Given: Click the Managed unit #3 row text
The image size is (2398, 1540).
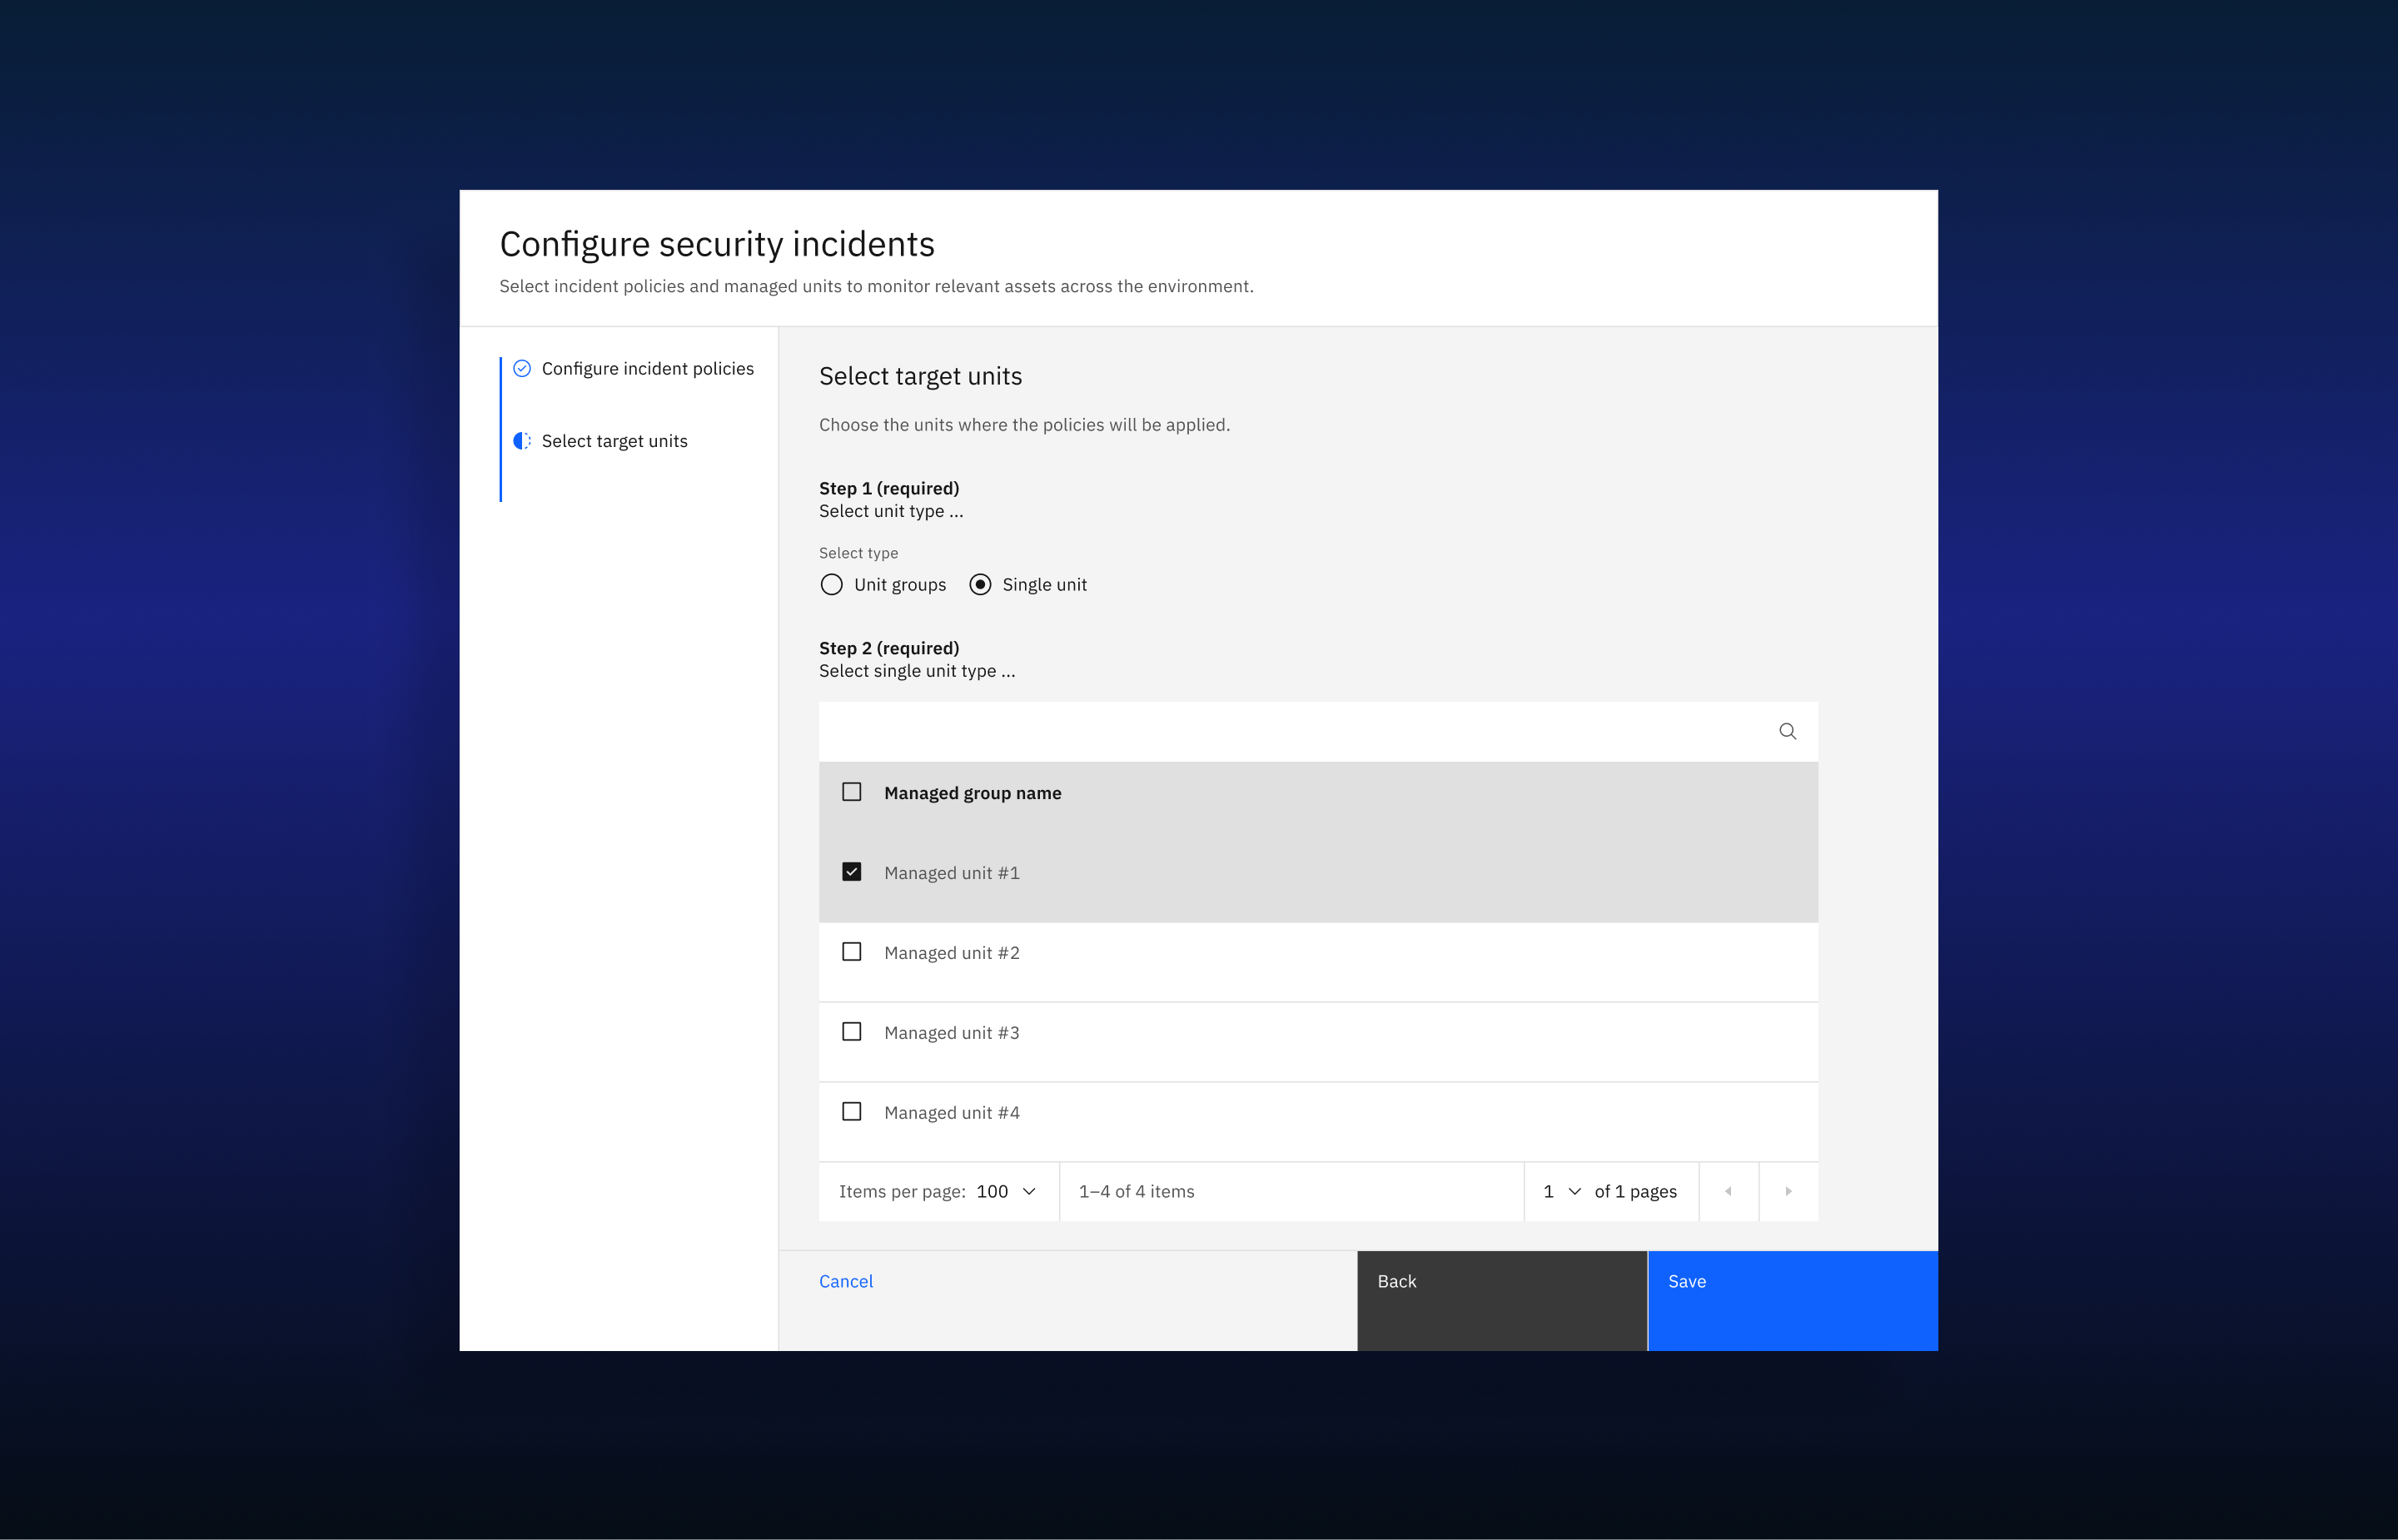Looking at the screenshot, I should [x=951, y=1033].
